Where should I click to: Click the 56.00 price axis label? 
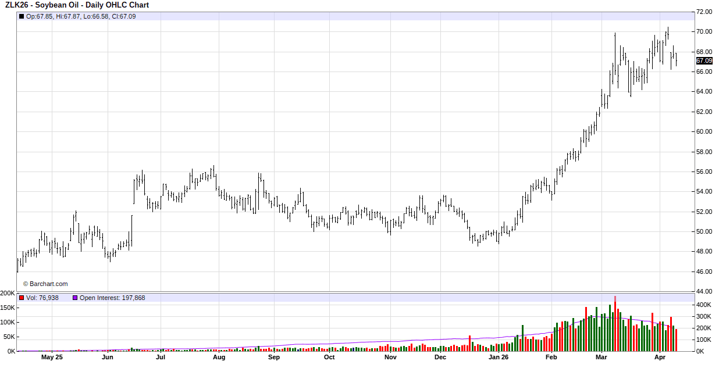tap(704, 172)
